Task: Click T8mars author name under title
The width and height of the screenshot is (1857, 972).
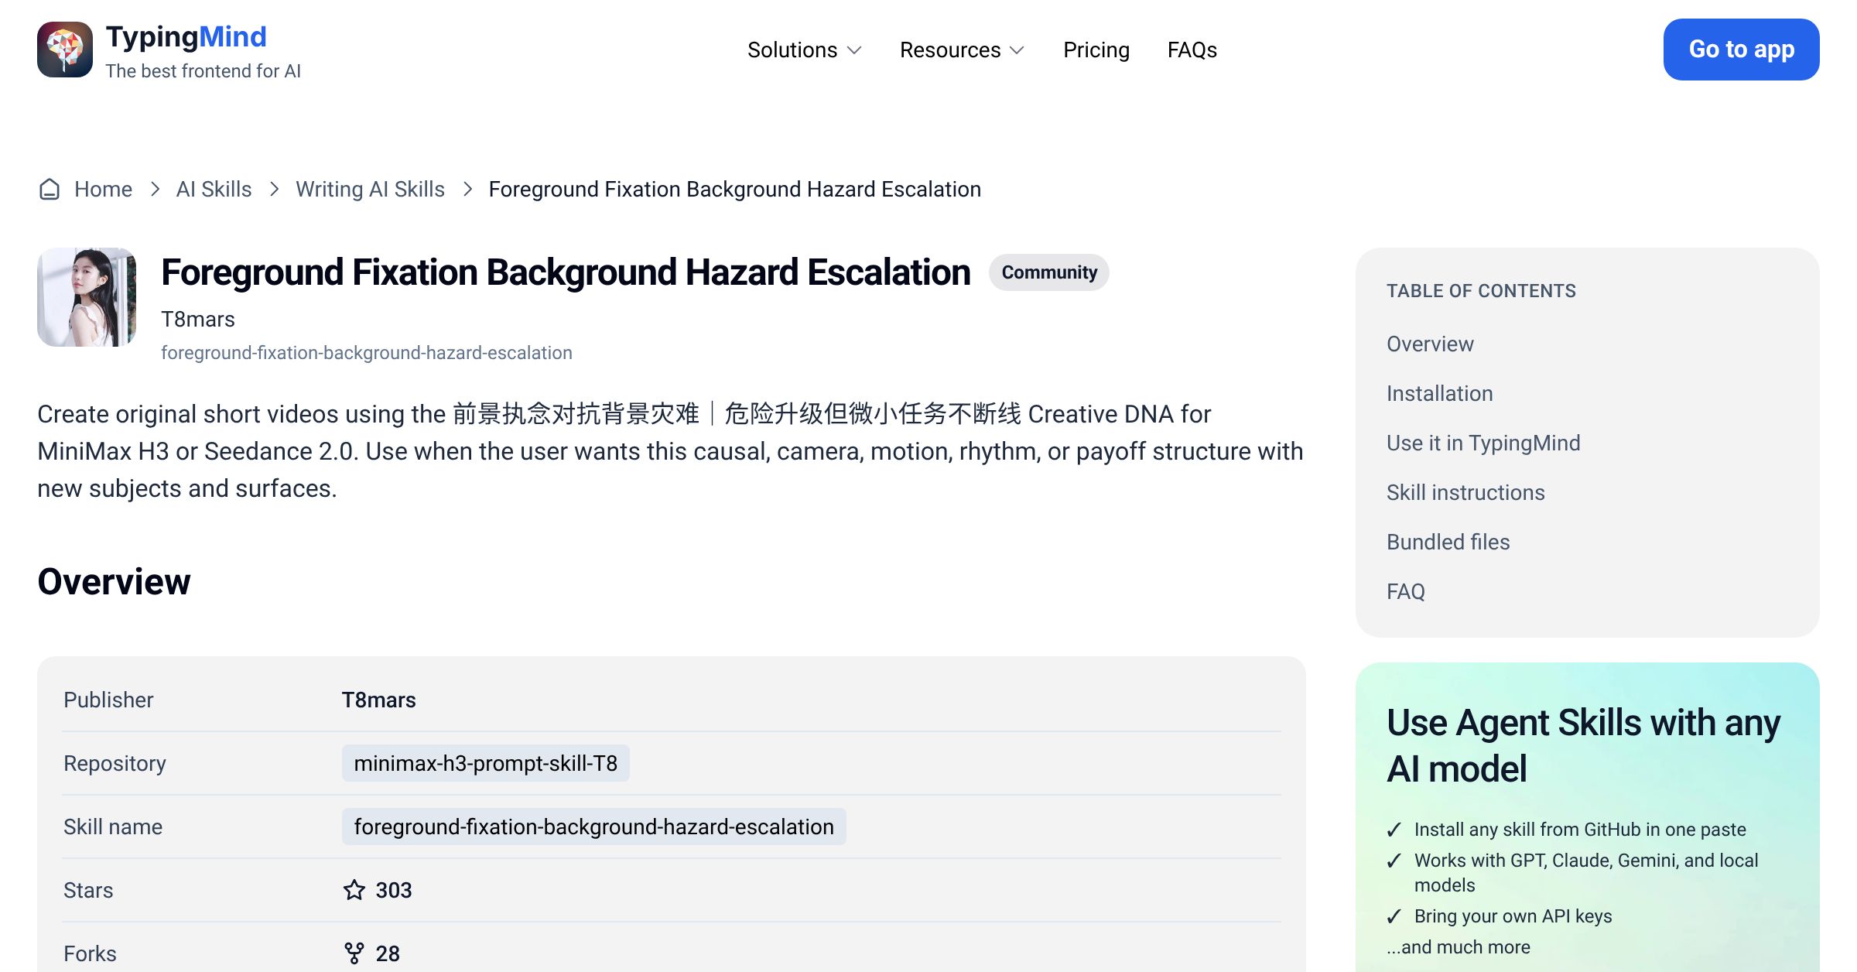Action: point(198,319)
